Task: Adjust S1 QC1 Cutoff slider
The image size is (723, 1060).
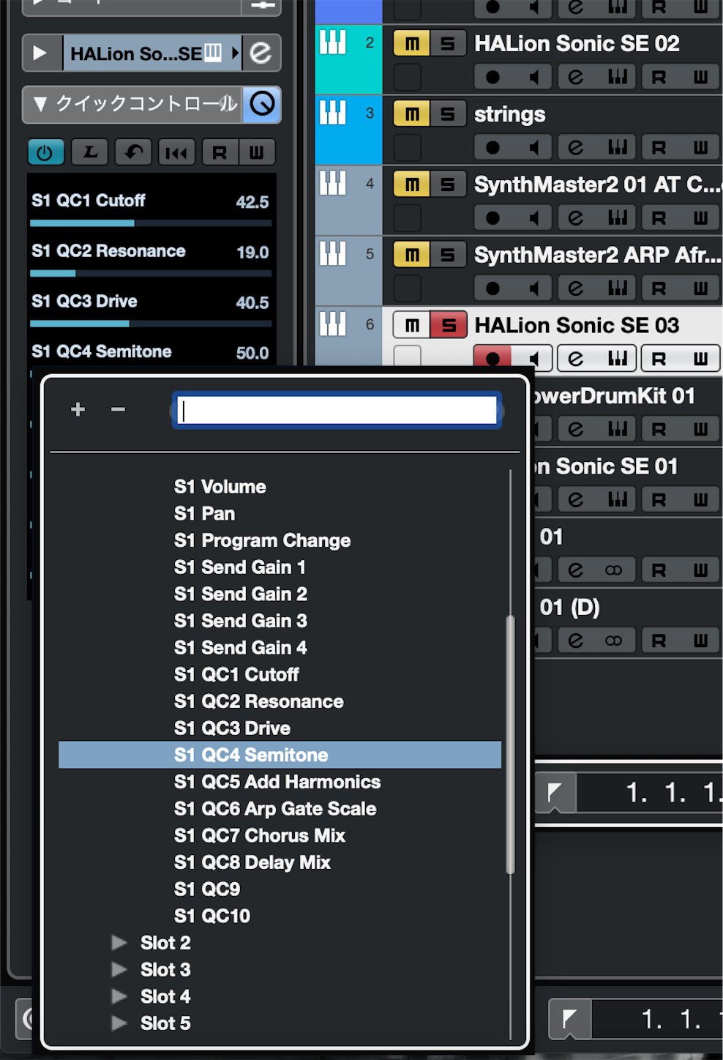Action: tap(151, 223)
